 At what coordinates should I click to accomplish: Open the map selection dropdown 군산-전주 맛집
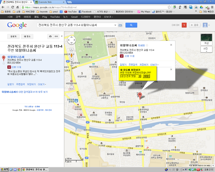point(131,76)
